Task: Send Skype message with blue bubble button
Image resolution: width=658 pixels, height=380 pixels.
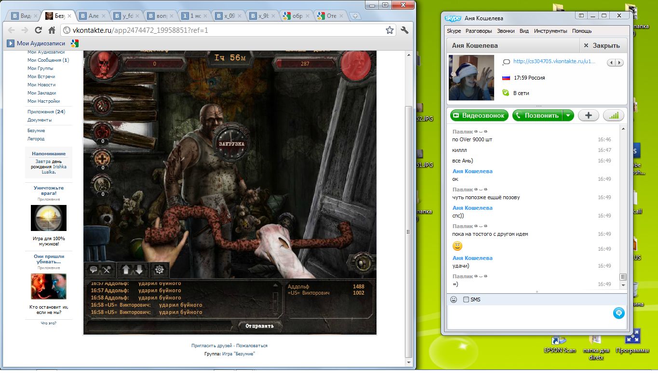Action: (x=619, y=313)
